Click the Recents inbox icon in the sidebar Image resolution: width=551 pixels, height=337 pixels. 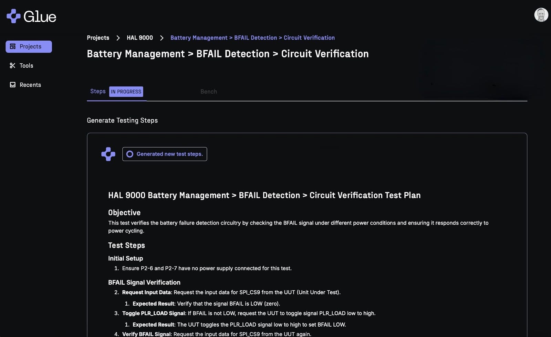(x=13, y=85)
